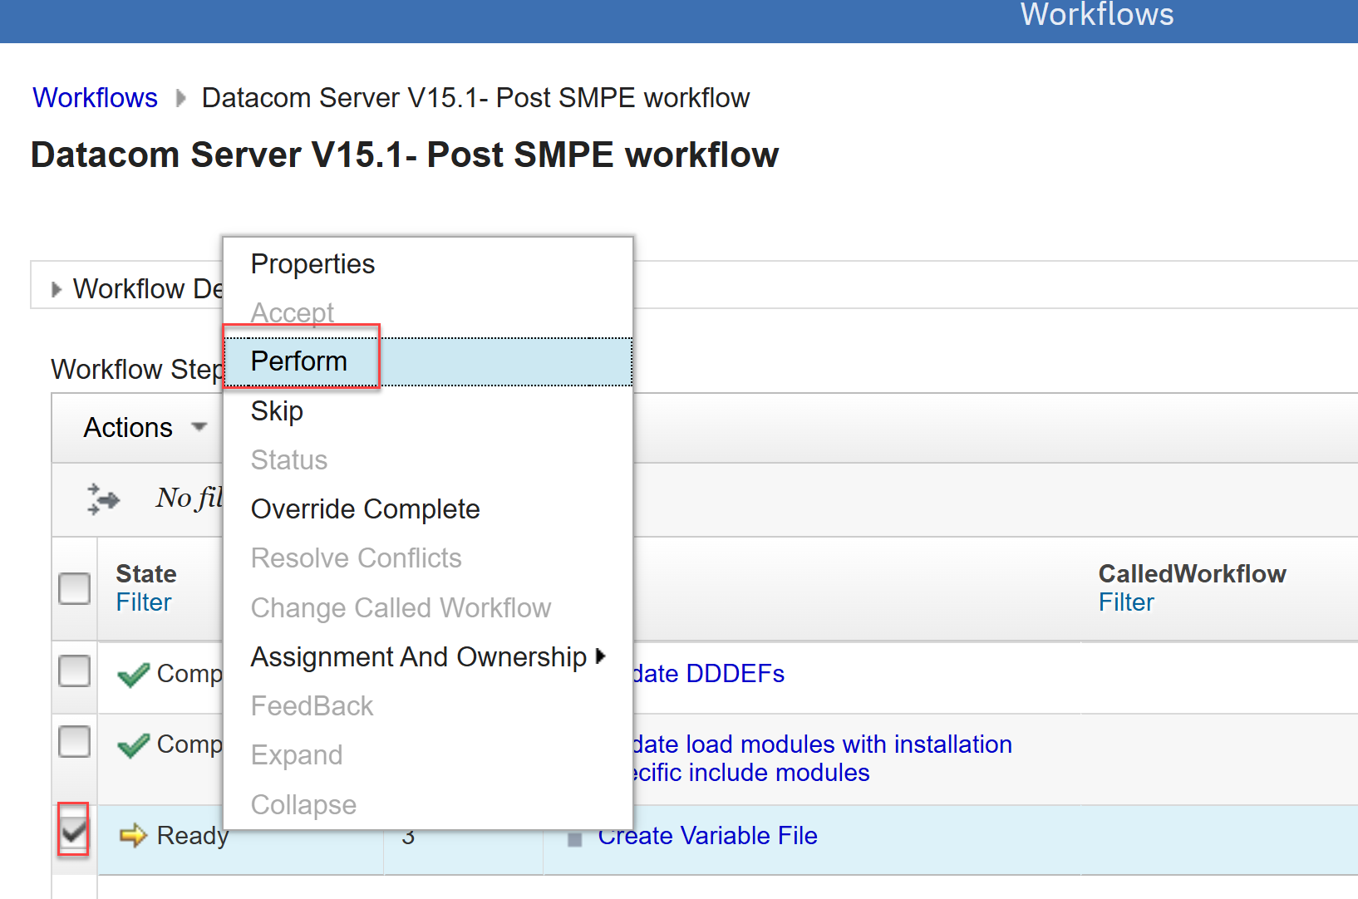Click the disabled Accept menu entry
This screenshot has width=1358, height=899.
pos(428,312)
